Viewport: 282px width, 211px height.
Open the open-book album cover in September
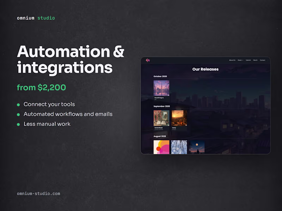[161, 118]
